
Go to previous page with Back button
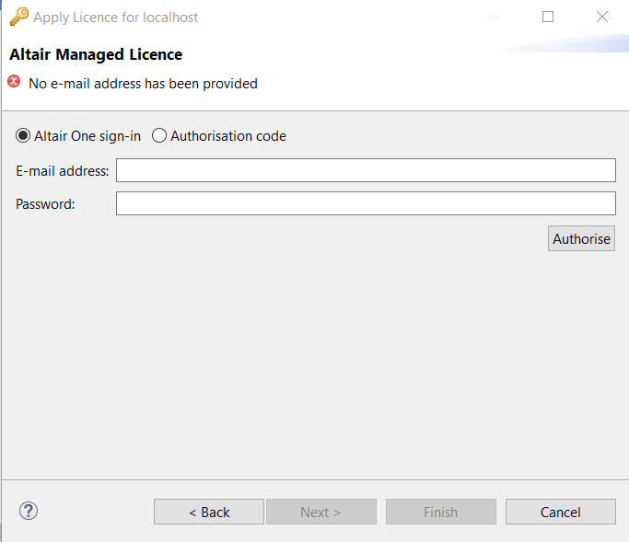(209, 512)
